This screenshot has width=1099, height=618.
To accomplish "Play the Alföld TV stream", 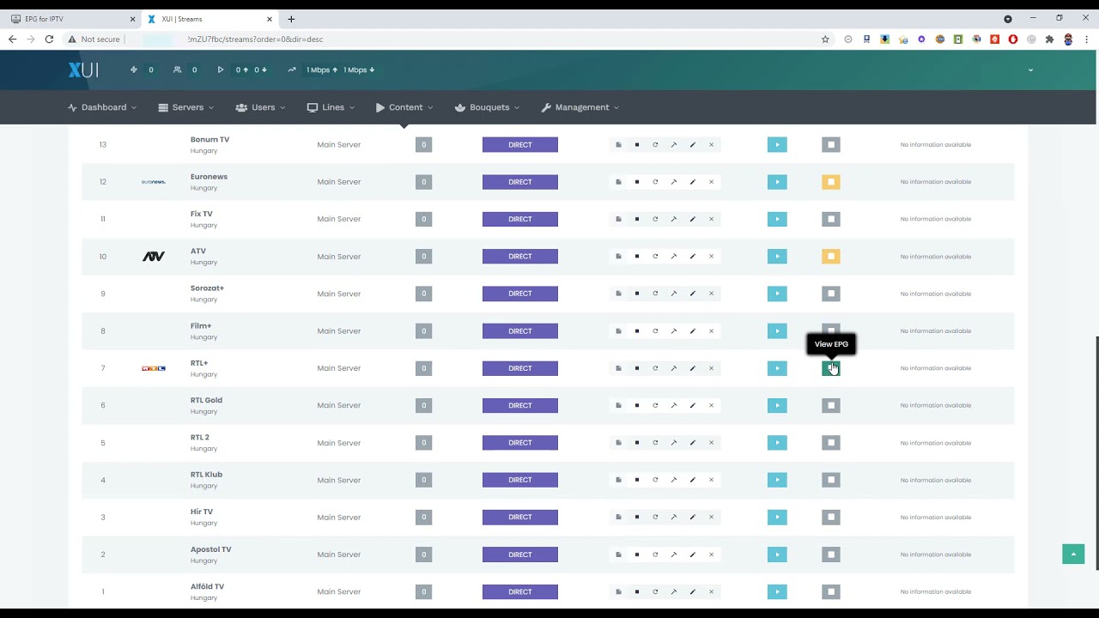I will click(777, 592).
